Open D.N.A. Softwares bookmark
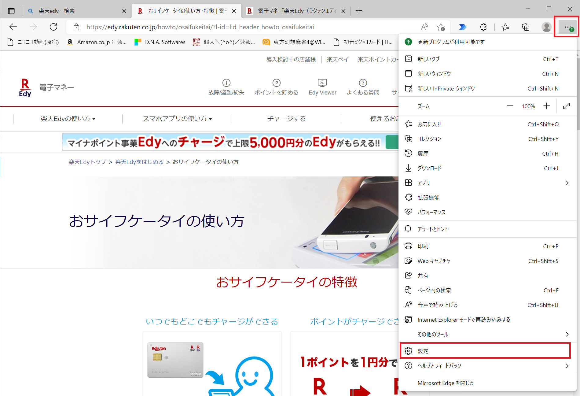 tap(160, 42)
